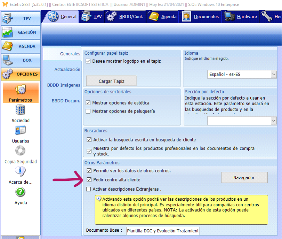Toggle 'Desea mostrar logotipo en el tapiz'
This screenshot has width=282, height=239.
88,61
